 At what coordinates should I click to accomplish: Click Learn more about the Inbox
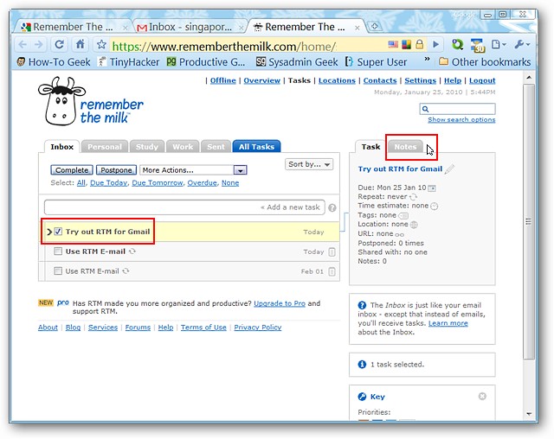[x=448, y=323]
